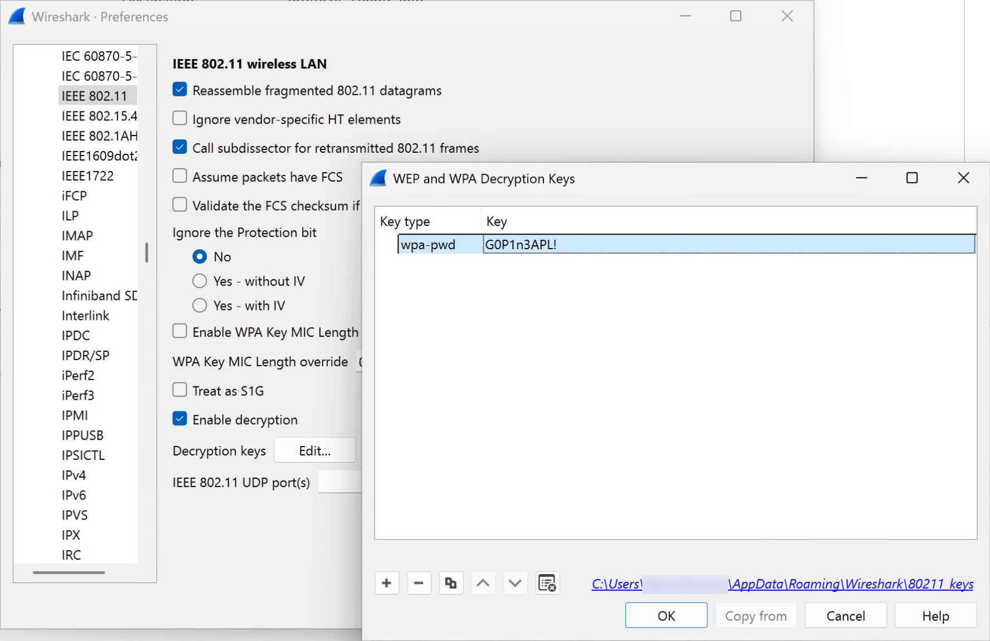Open the wpa-pwd key type selector
990x641 pixels.
tap(440, 245)
